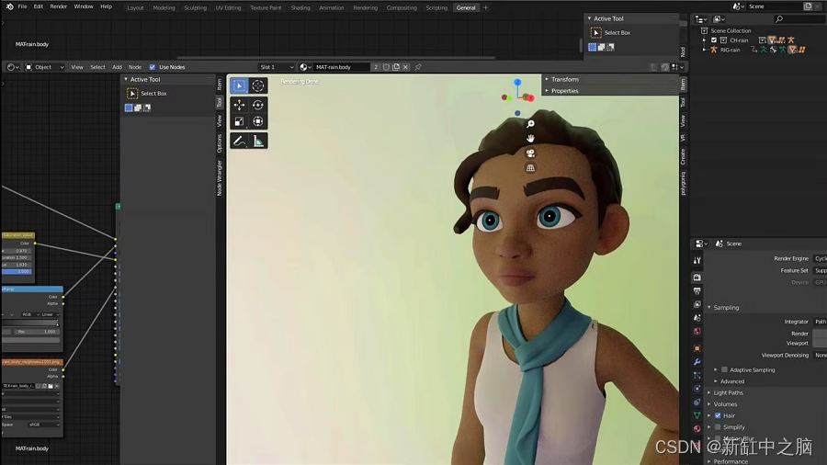Open the View Layer properties tab icon
This screenshot has width=827, height=465.
click(x=697, y=304)
